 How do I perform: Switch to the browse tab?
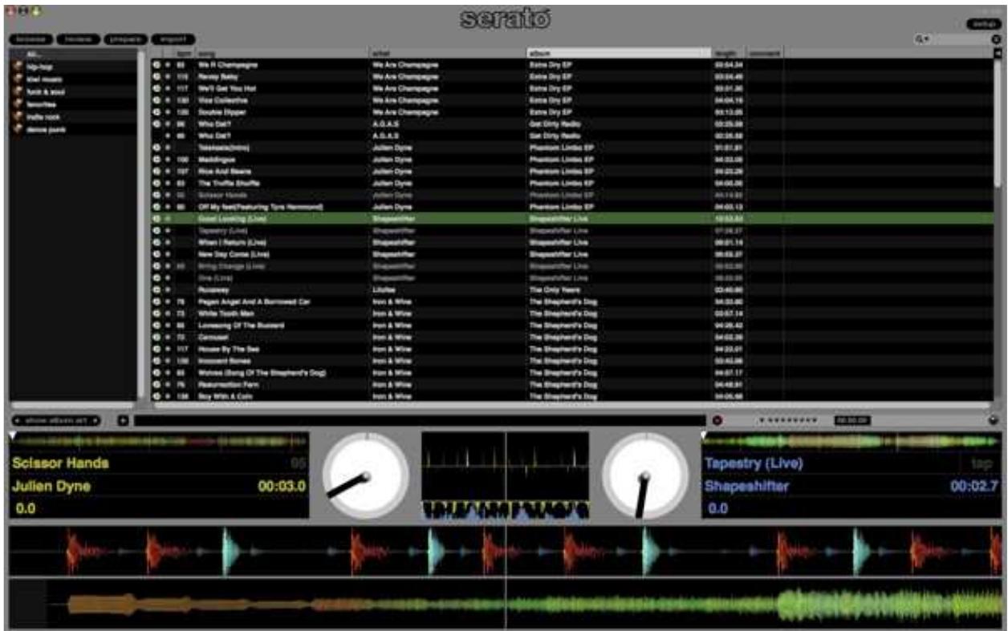click(x=31, y=39)
